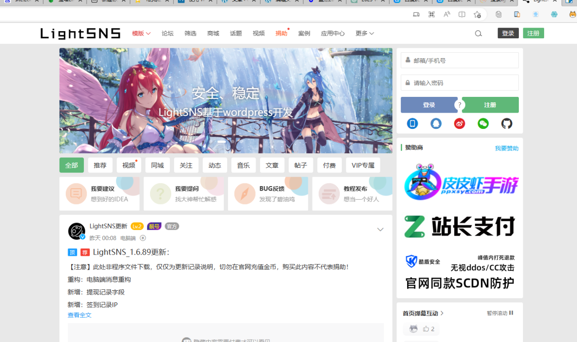Expand the post options chevron on LightSNS更新 post
This screenshot has width=577, height=342.
(x=380, y=229)
